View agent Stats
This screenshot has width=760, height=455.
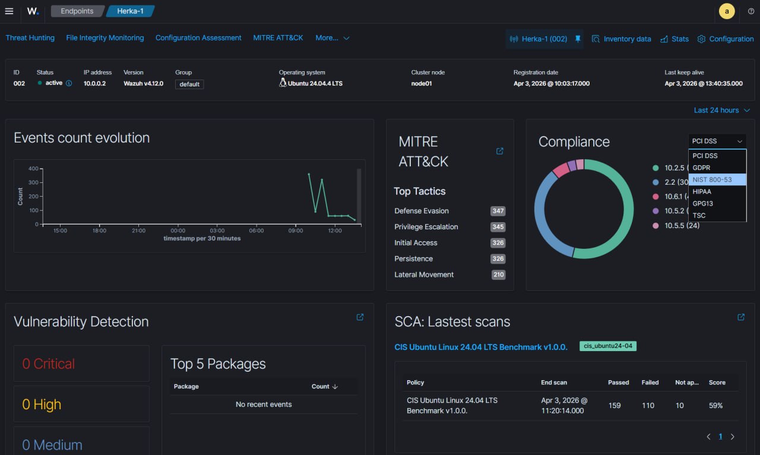[674, 39]
